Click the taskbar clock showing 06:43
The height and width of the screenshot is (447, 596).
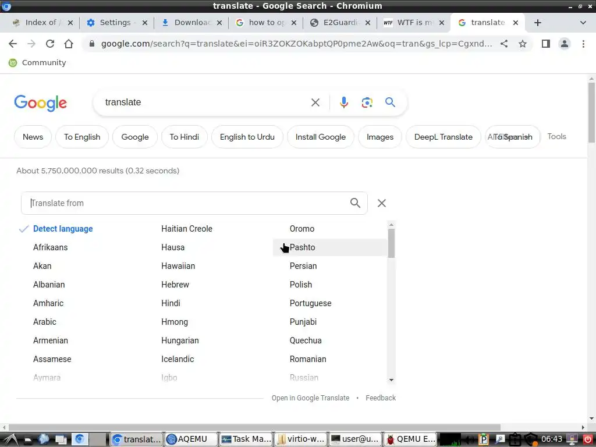552,439
